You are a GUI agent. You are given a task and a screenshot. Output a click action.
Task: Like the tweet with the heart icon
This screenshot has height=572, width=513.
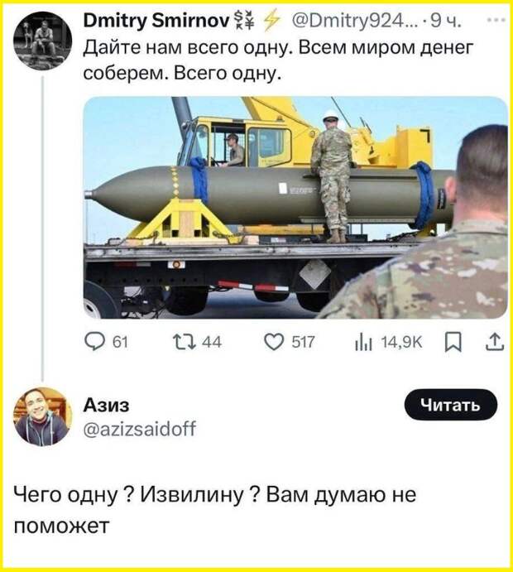tap(273, 342)
